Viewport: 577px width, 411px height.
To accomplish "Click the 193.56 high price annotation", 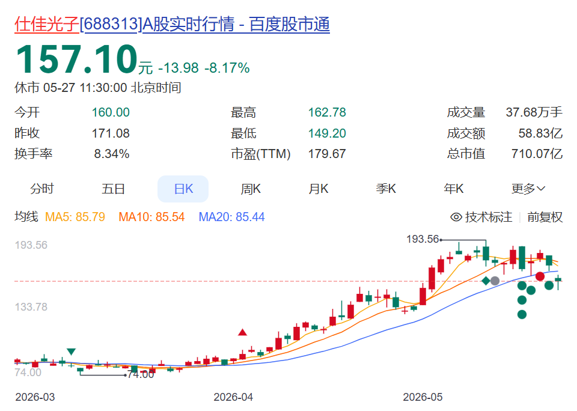I will click(423, 239).
